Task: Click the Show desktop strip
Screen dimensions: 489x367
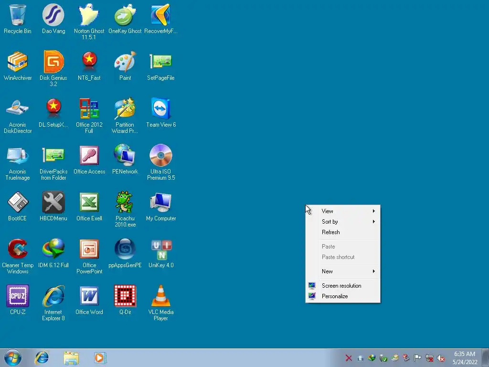Action: [486, 358]
